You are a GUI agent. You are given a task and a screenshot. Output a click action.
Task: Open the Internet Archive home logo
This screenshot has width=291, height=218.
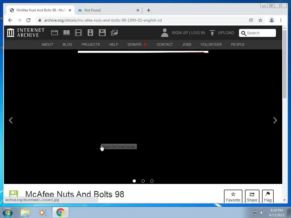click(x=26, y=33)
